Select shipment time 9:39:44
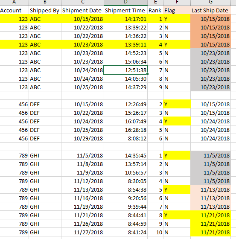Viewport: 236px width, 239px height. coord(125,207)
